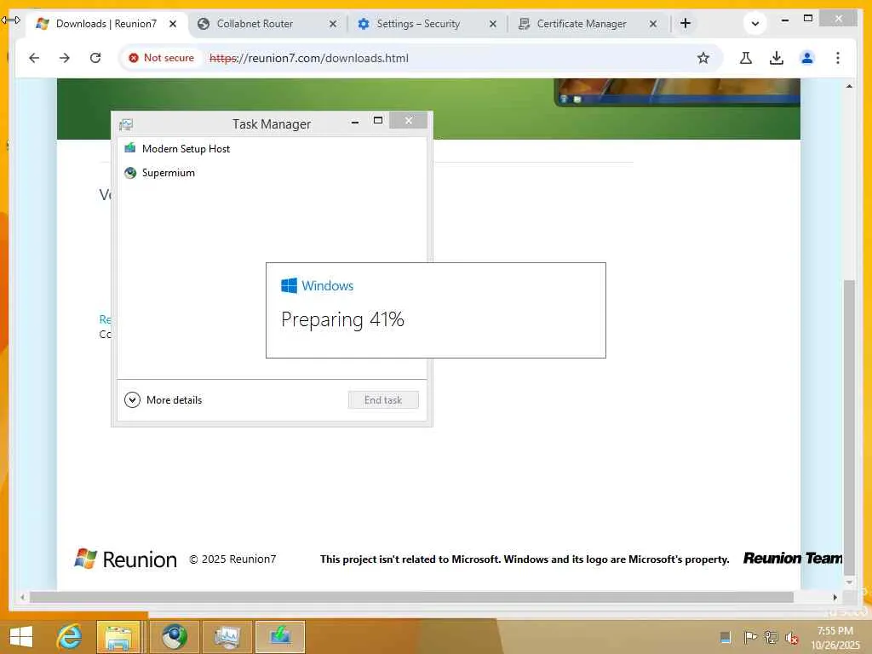Image resolution: width=872 pixels, height=654 pixels.
Task: Open the clock showing 7:55 PM
Action: (x=835, y=638)
